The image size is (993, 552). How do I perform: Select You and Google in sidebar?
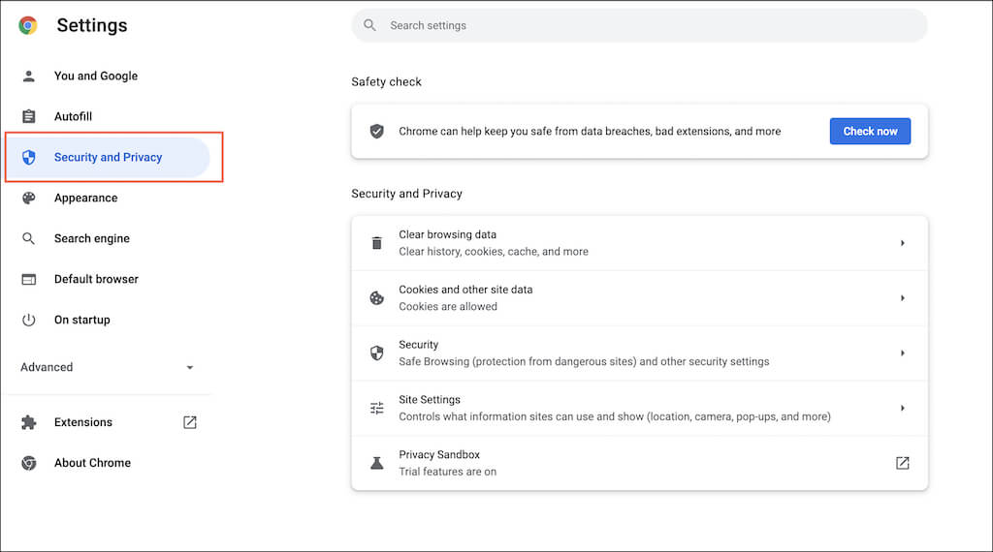[95, 76]
